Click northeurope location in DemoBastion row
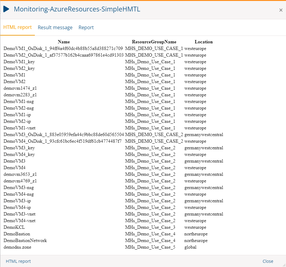This screenshot has height=267, width=286. click(196, 234)
